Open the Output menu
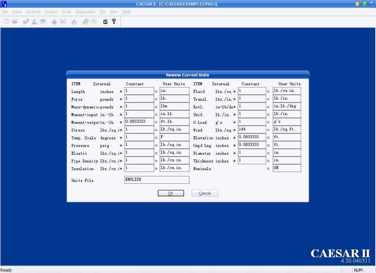 pyautogui.click(x=51, y=12)
